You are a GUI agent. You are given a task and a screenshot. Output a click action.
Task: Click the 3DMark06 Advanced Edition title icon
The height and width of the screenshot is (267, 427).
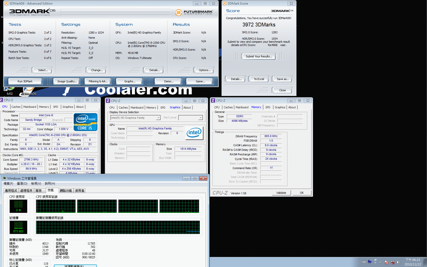point(6,3)
